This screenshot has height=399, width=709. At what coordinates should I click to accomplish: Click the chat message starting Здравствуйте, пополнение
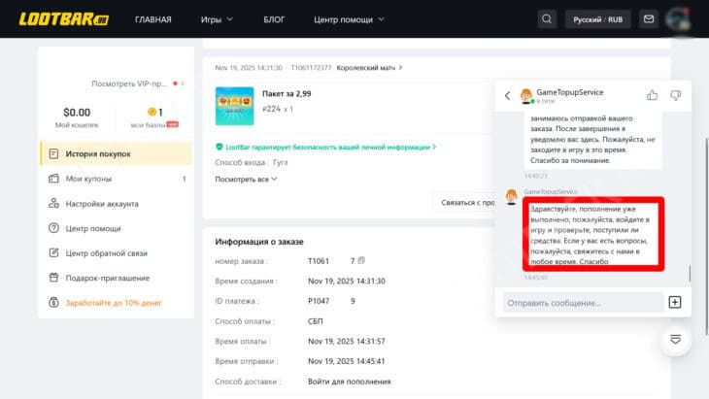pos(593,235)
